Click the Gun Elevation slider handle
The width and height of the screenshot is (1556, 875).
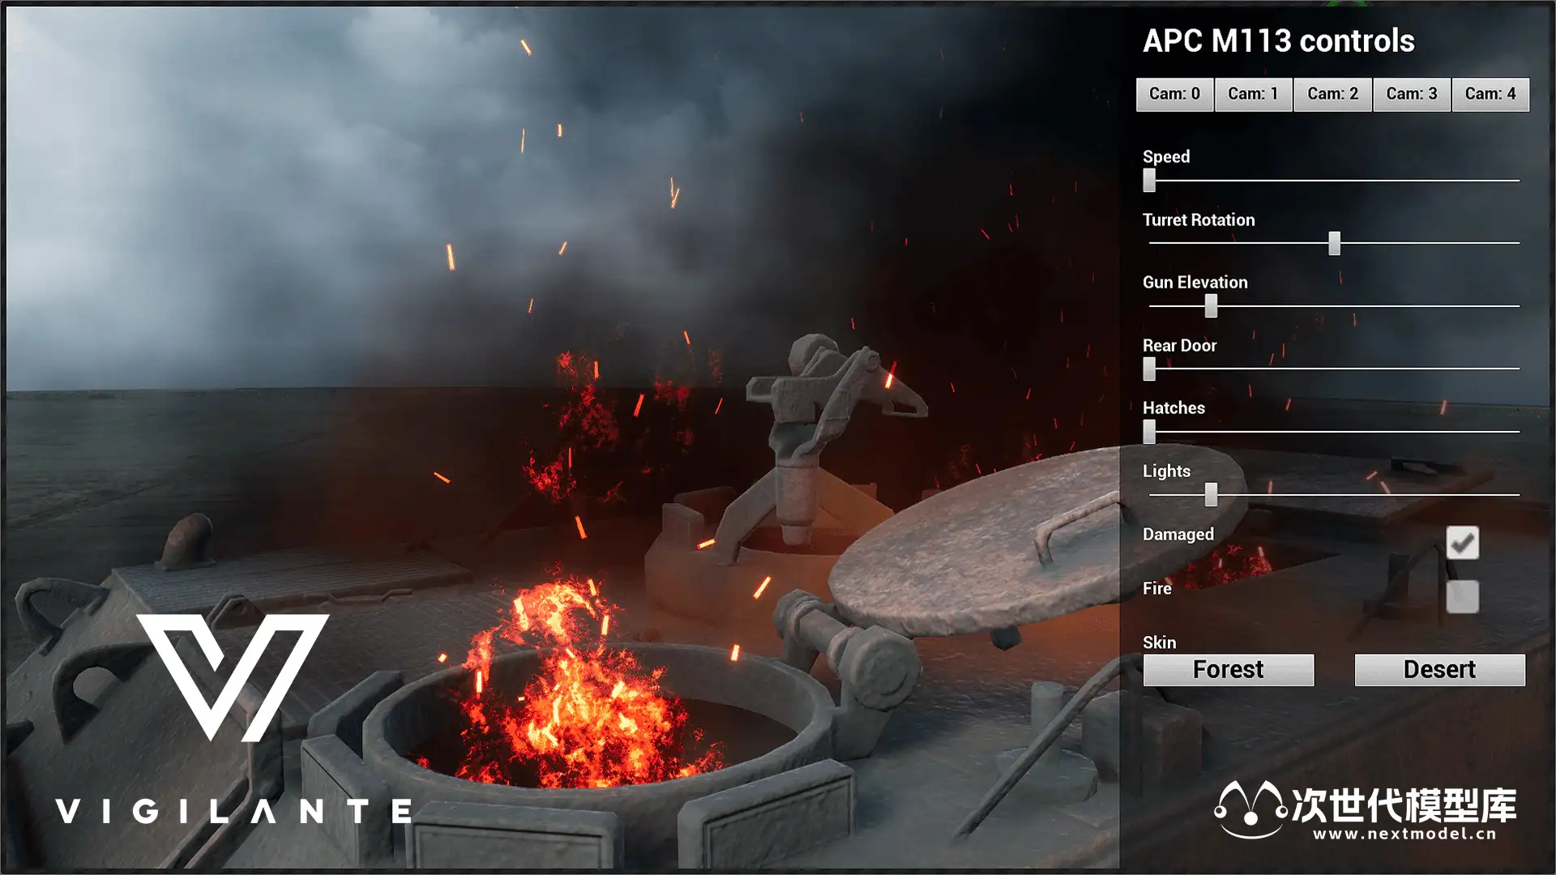click(1211, 305)
